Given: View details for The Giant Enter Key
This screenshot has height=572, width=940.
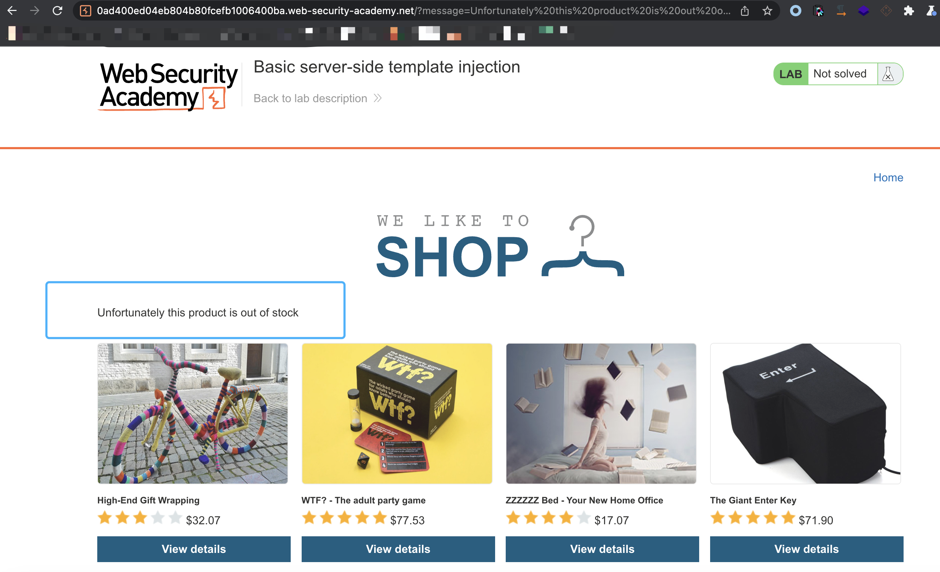Looking at the screenshot, I should click(x=806, y=549).
